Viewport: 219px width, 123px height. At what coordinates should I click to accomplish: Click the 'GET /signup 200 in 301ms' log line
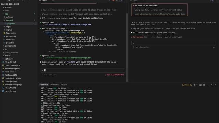click(x=53, y=88)
